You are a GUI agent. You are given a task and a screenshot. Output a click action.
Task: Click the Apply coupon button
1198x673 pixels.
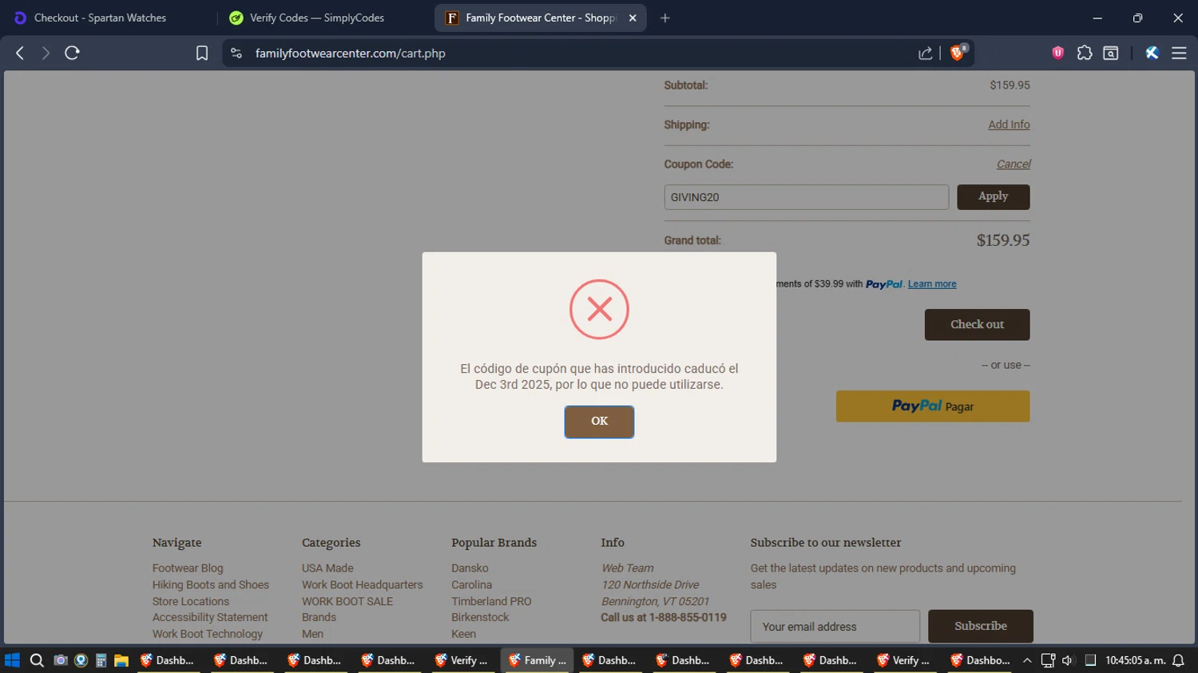point(993,196)
